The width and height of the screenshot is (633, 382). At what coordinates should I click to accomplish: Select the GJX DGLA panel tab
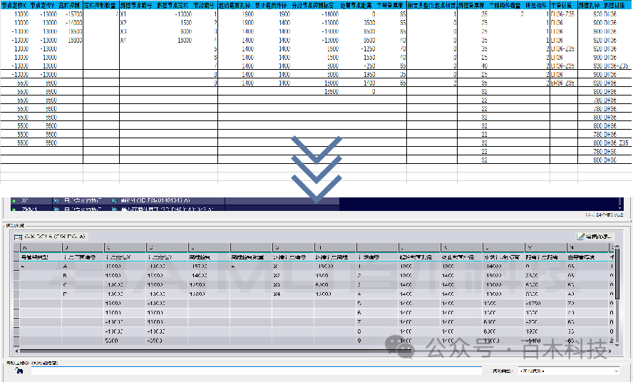pyautogui.click(x=54, y=236)
